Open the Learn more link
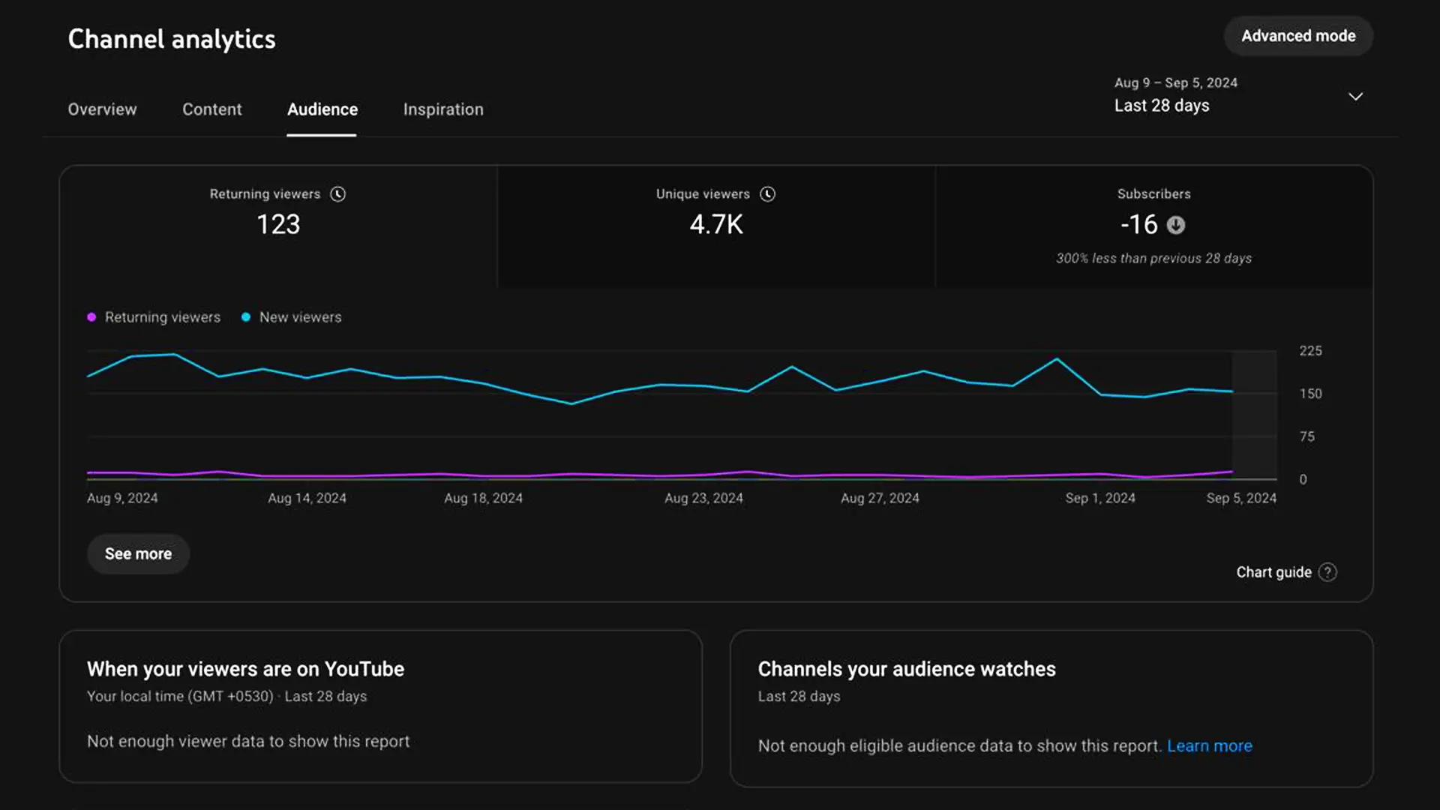This screenshot has width=1440, height=810. click(1210, 746)
